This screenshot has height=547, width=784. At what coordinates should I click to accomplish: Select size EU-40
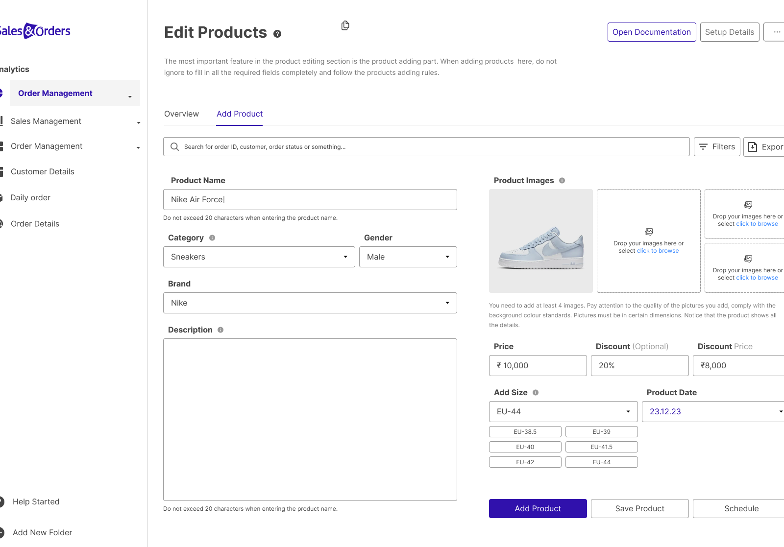click(x=525, y=447)
